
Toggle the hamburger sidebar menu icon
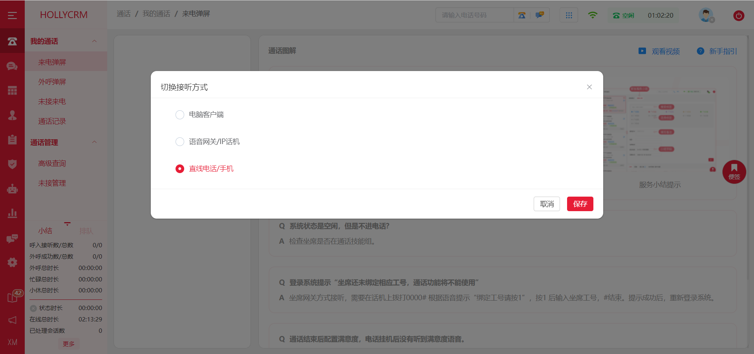click(12, 15)
